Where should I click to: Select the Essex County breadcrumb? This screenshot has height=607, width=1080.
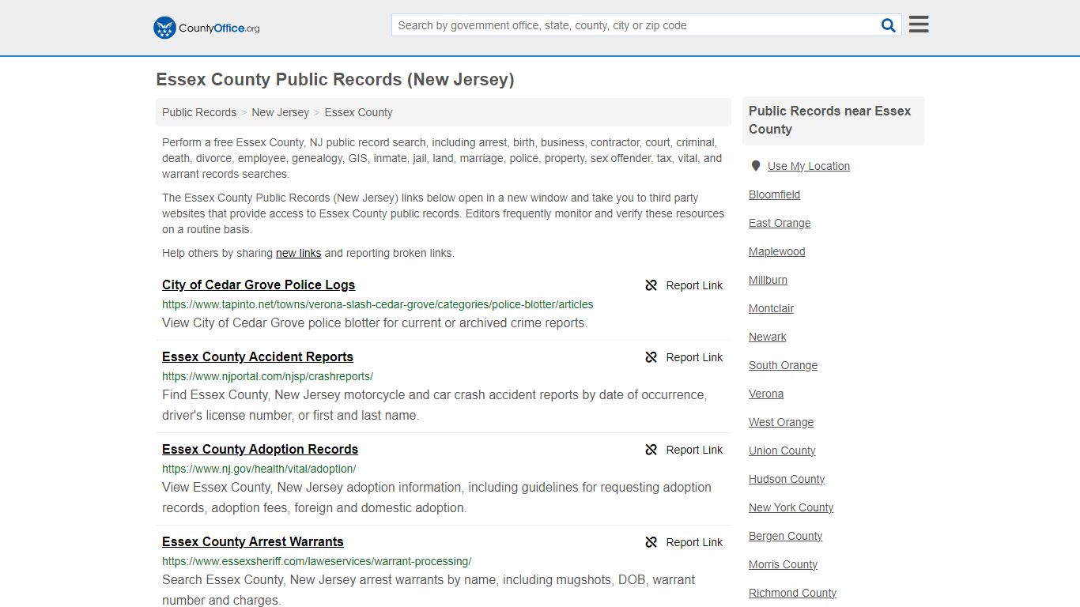[358, 112]
